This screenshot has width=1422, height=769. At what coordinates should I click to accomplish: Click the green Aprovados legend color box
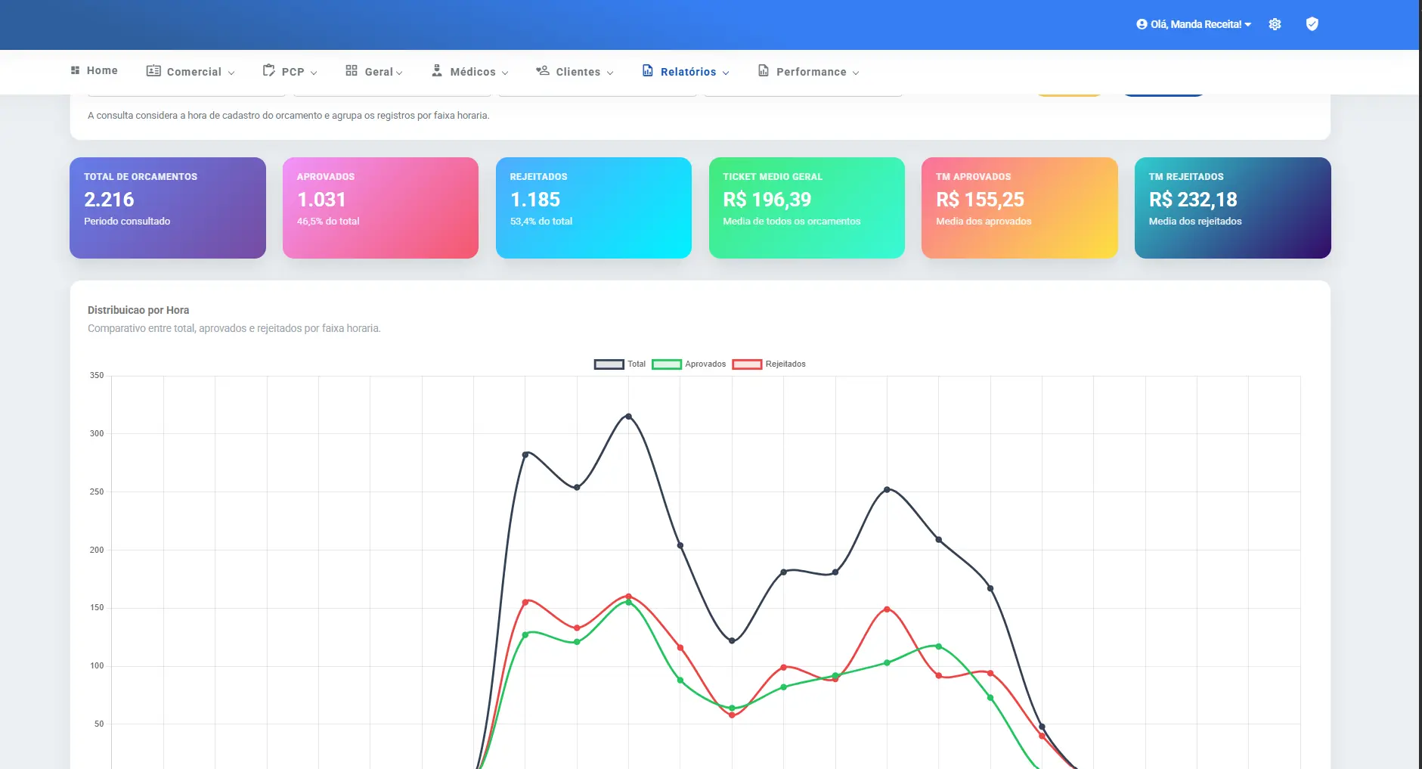667,364
